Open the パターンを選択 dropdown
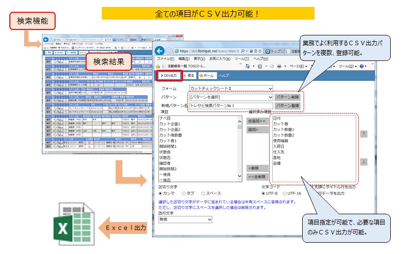Screen dimensions: 406x254 [231, 97]
